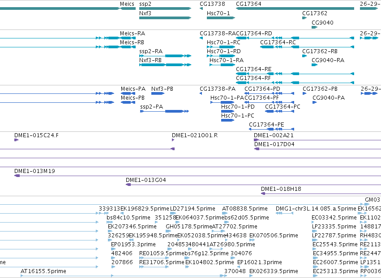Click the Hsc70-1-RC transcript label
Image resolution: width=381 pixels, height=278 pixels.
(x=223, y=42)
